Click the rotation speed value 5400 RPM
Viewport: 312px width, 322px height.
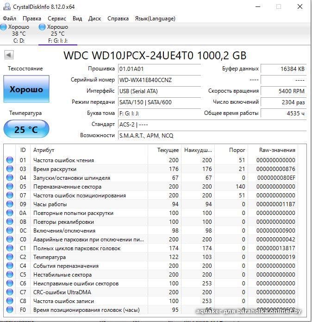[x=283, y=91]
